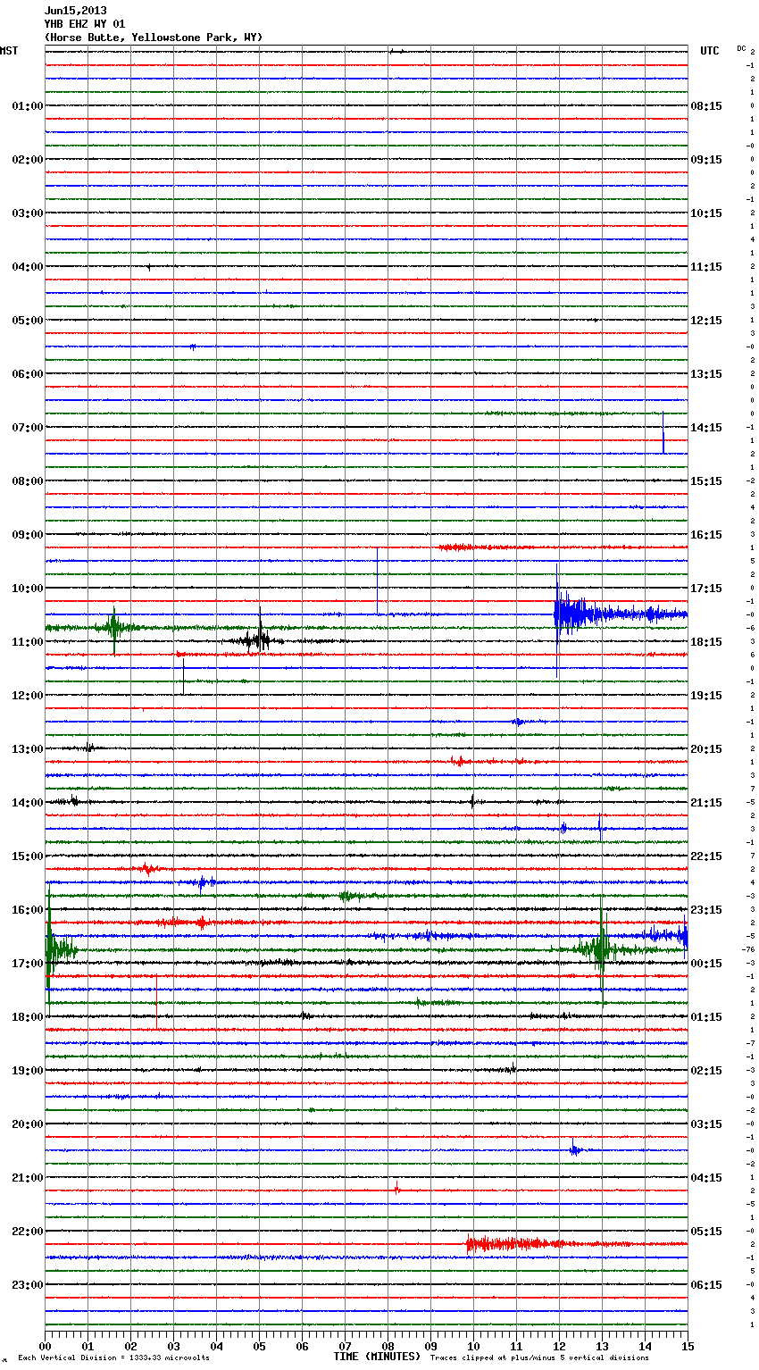759x1370 pixels.
Task: Click the 23:15 UTC time label
Action: (x=706, y=910)
